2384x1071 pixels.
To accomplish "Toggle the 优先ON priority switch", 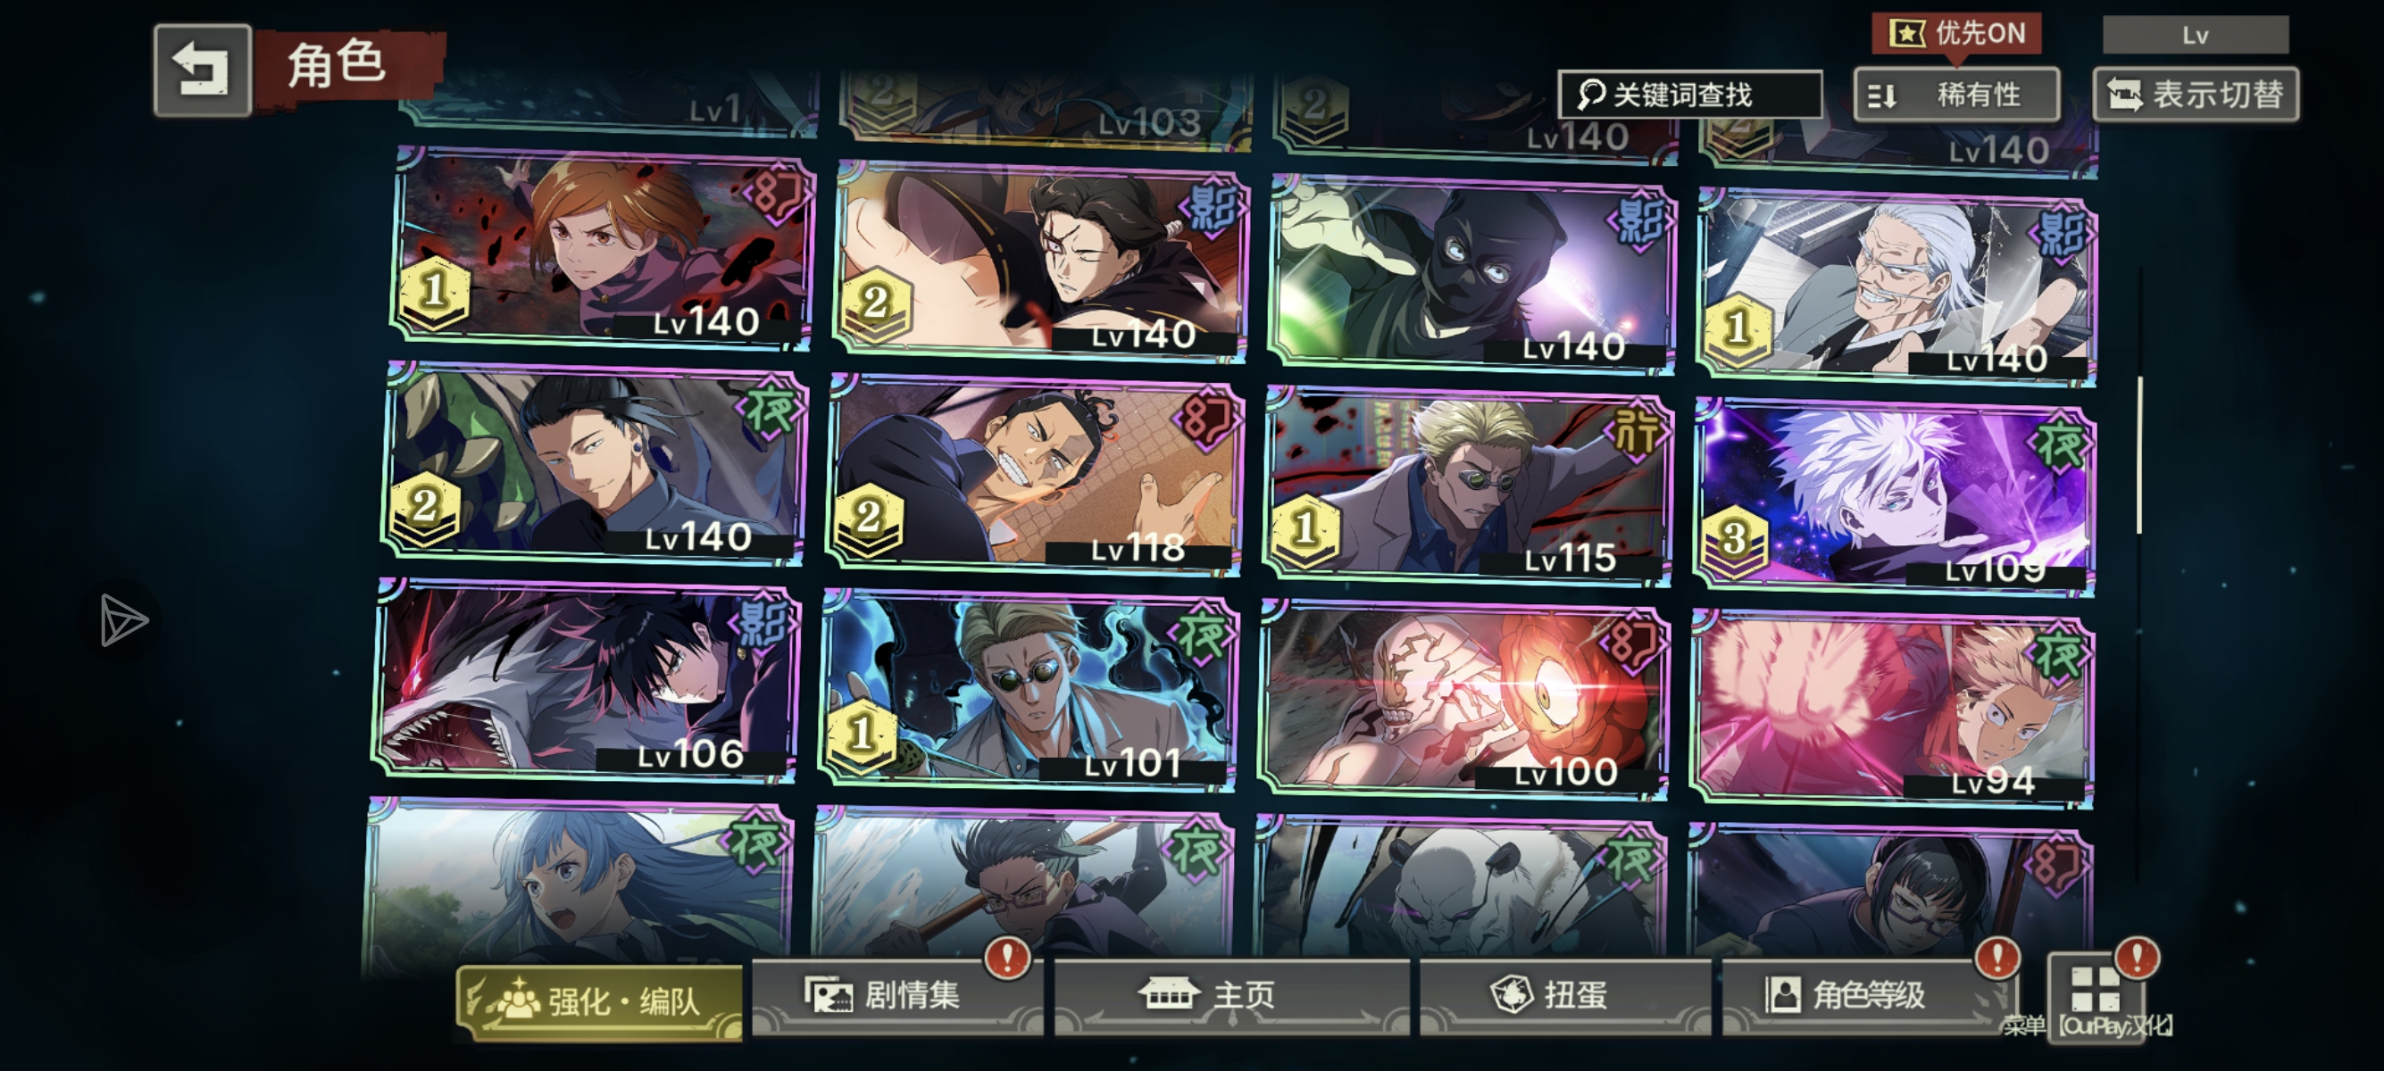I will point(1956,34).
